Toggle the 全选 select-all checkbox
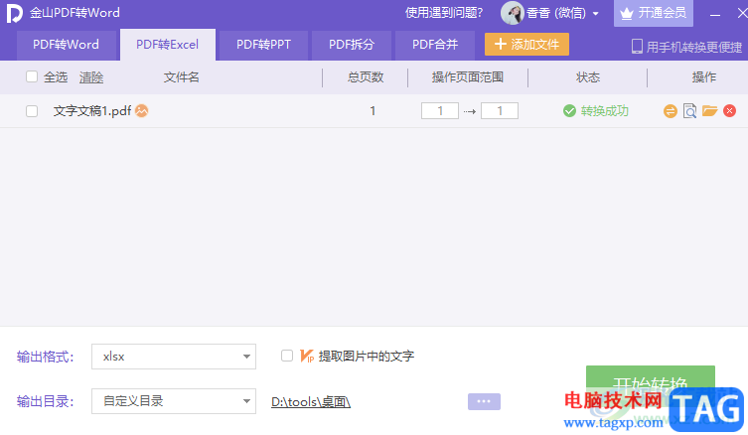 tap(32, 76)
